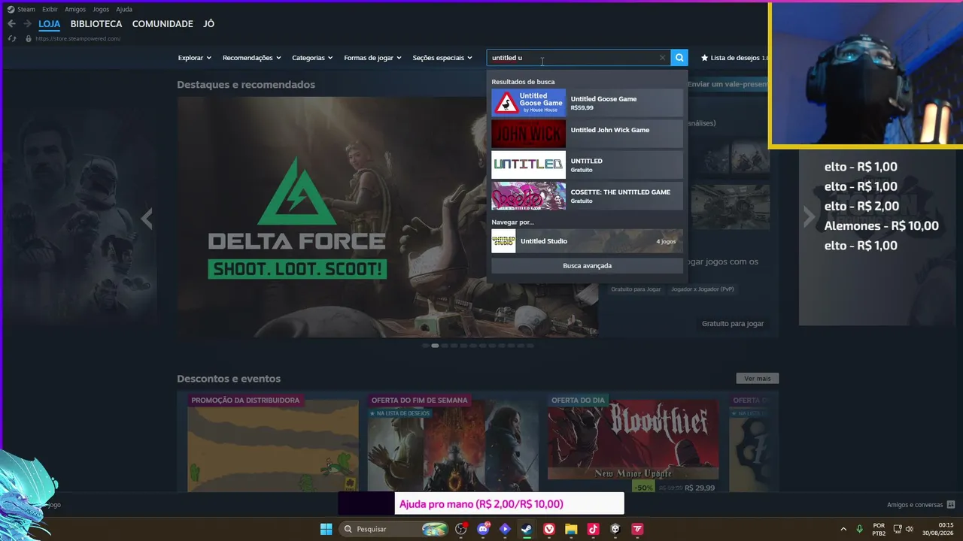Show the previous featured carousel item
963x541 pixels.
pyautogui.click(x=147, y=219)
